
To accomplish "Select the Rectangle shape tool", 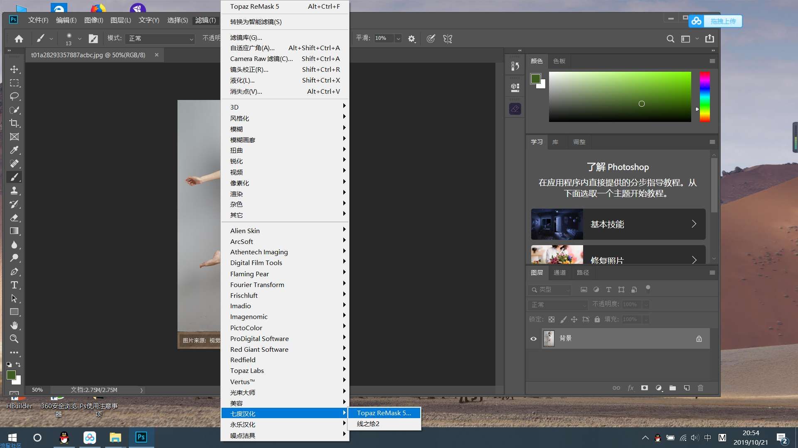I will click(14, 312).
